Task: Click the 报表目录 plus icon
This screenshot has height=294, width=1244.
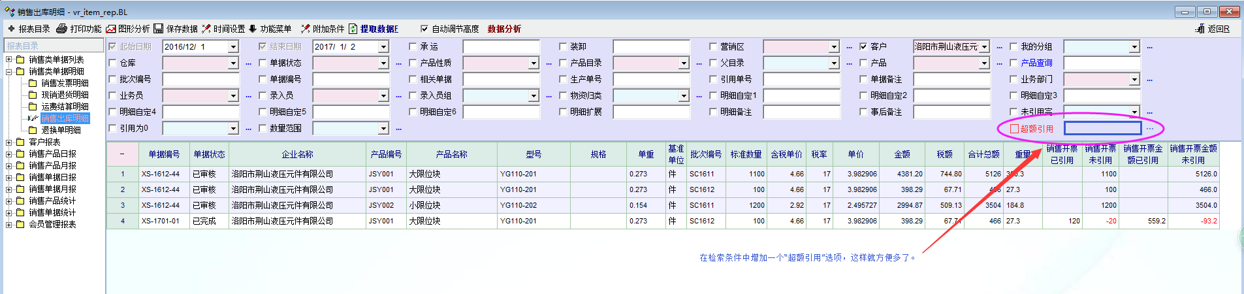Action: (x=11, y=29)
